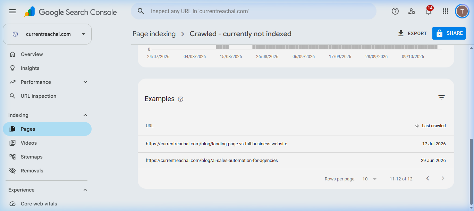
Task: Click the '29 Jun 2026' crawl date
Action: tap(433, 161)
